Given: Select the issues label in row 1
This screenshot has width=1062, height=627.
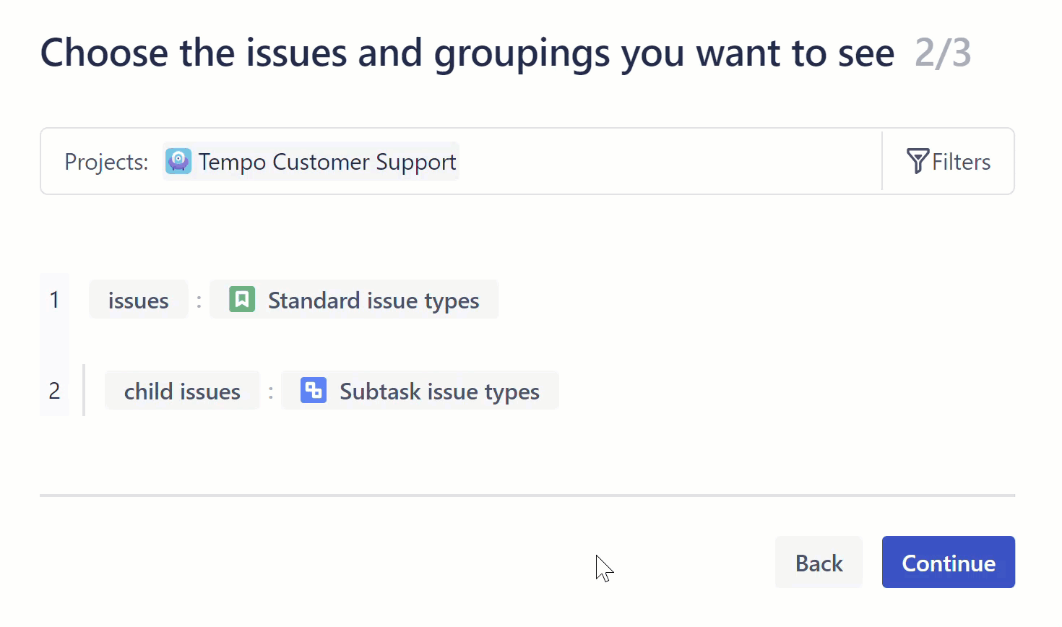Looking at the screenshot, I should 138,299.
